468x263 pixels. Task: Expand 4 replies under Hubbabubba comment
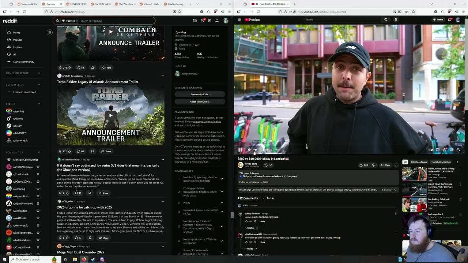(250, 249)
